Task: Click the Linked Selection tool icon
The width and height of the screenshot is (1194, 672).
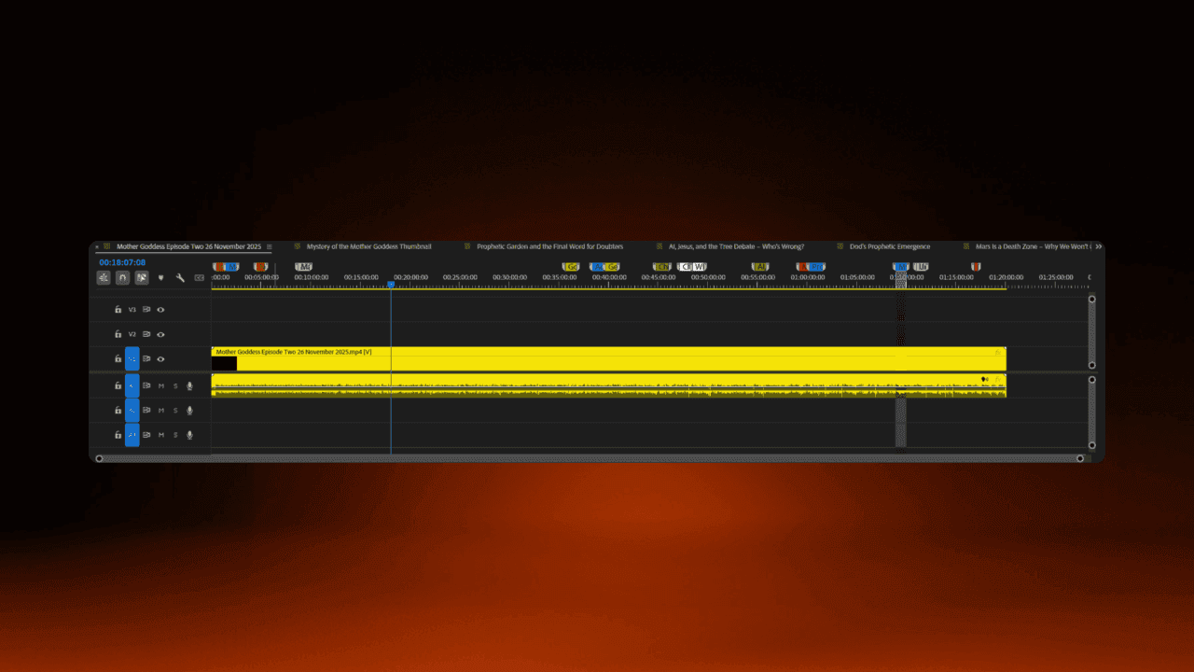Action: click(142, 277)
